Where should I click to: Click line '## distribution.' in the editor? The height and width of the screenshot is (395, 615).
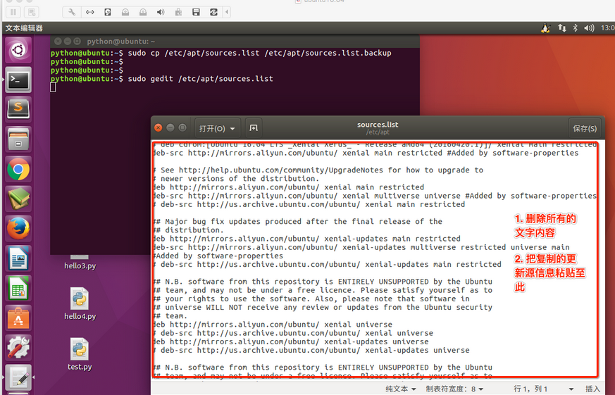click(x=189, y=230)
